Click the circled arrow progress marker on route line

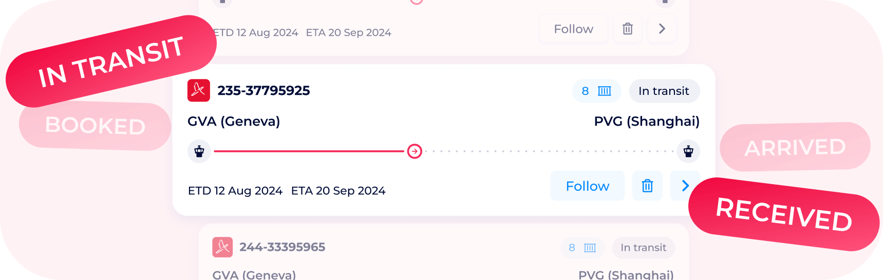[x=415, y=151]
